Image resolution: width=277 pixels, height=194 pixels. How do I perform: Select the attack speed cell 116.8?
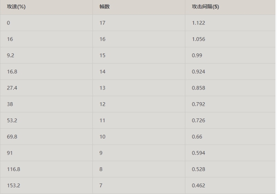coord(14,169)
